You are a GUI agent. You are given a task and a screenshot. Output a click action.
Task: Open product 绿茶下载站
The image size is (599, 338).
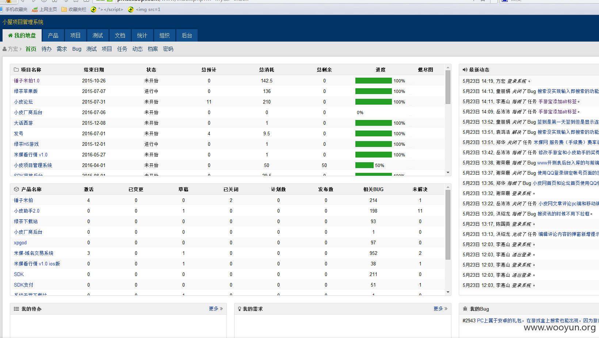26,221
